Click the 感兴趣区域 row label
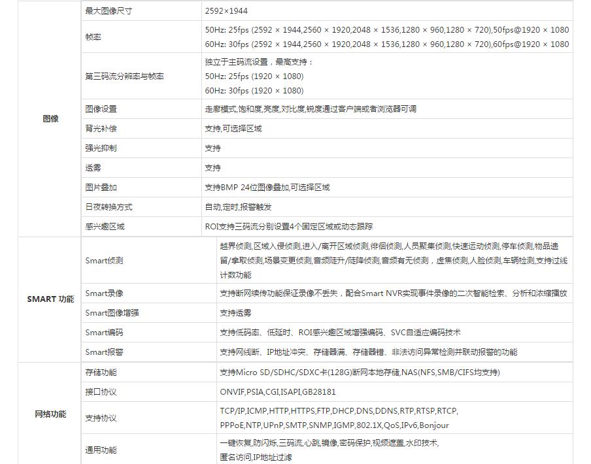Viewport: 591px width, 464px height. pos(105,227)
